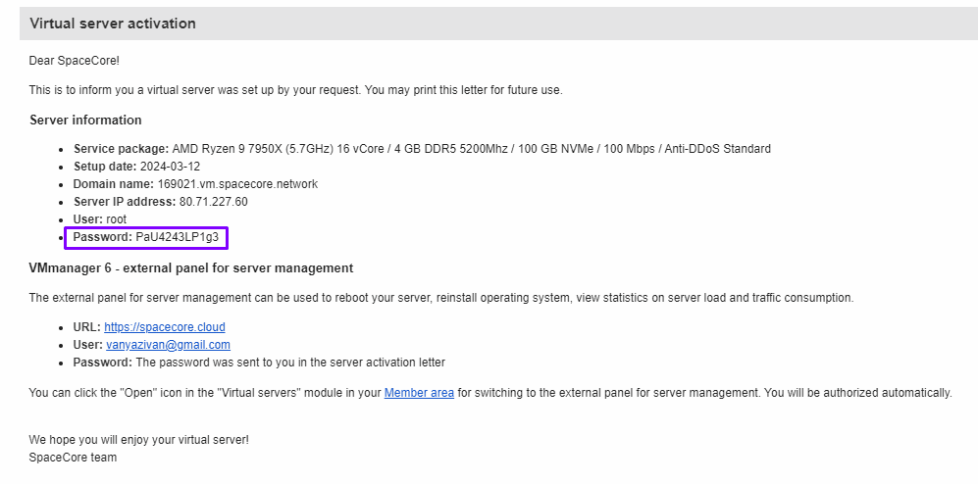978x484 pixels.
Task: Click the Server IP address 80.71.227.60
Action: tap(213, 202)
